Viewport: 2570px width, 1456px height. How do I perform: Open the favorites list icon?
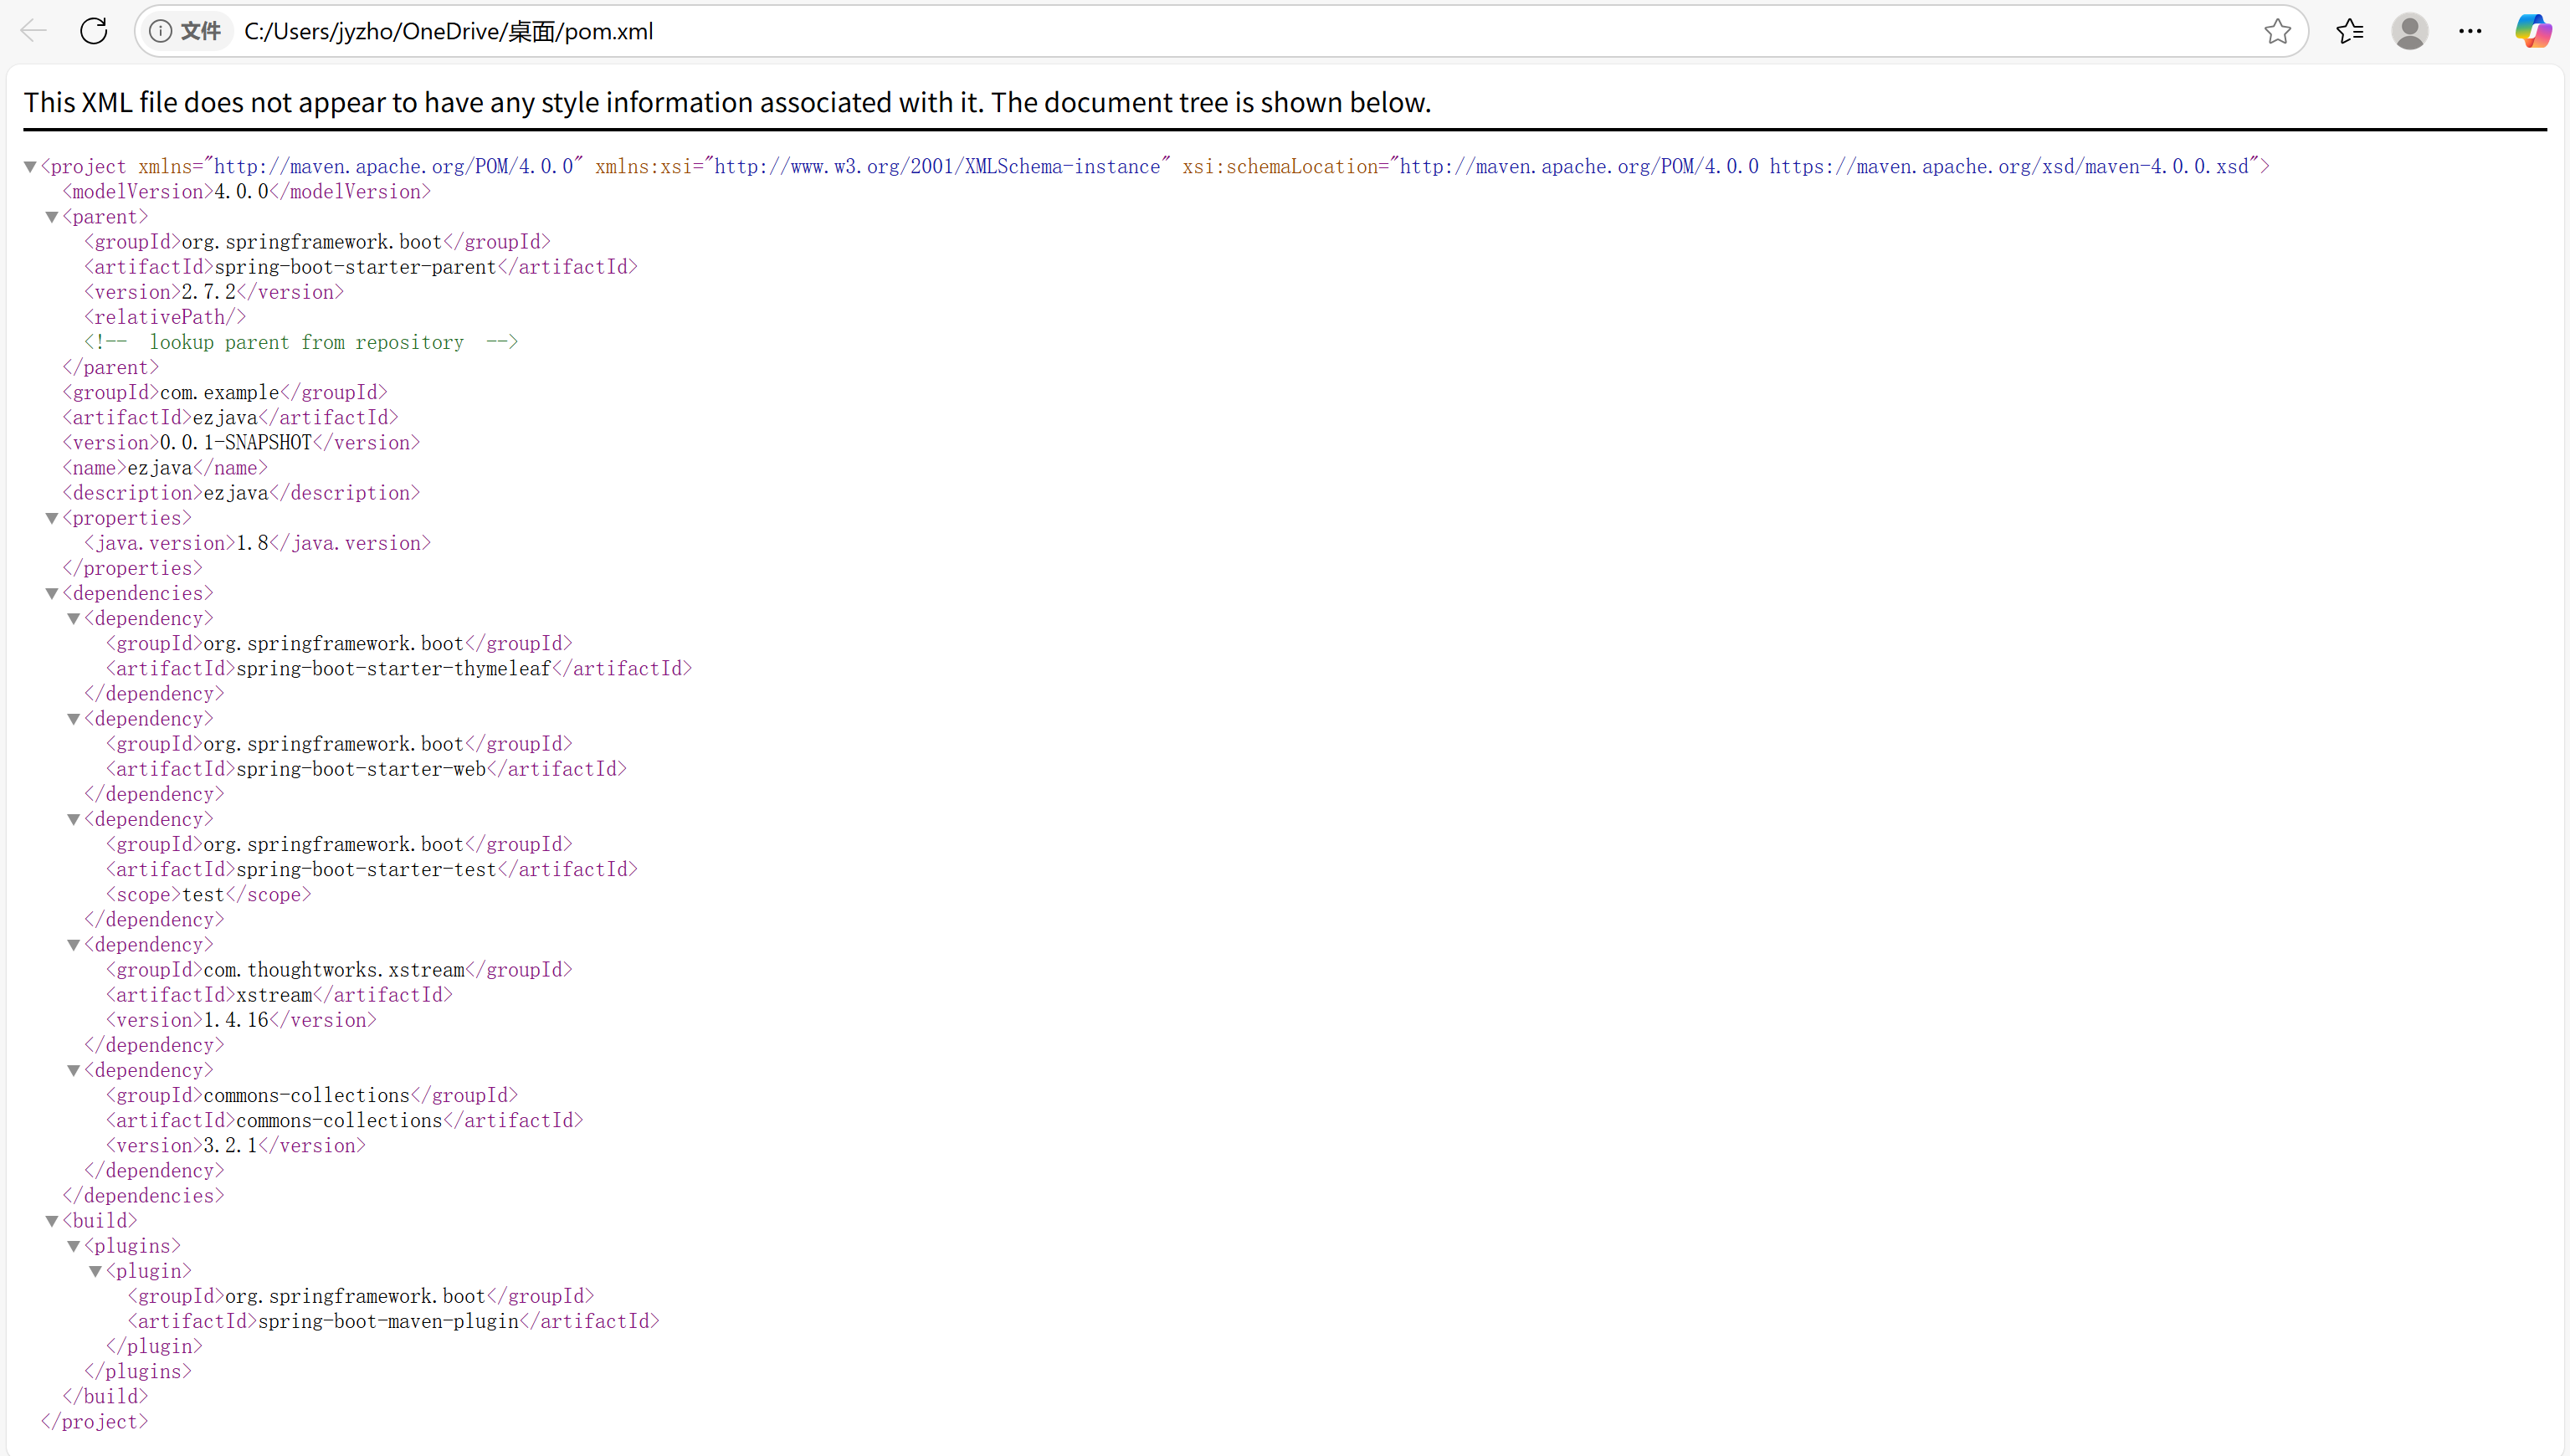pyautogui.click(x=2349, y=31)
